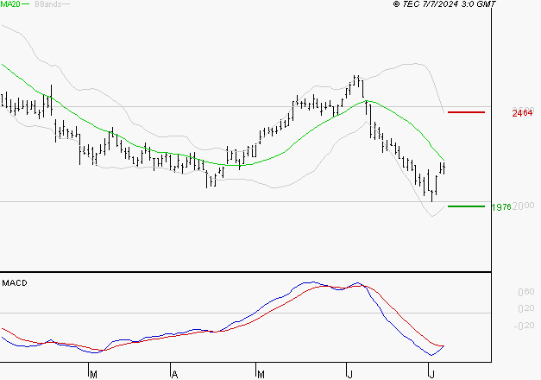Click the 2000 axis value
Viewport: 541px width, 380px height.
pos(524,206)
